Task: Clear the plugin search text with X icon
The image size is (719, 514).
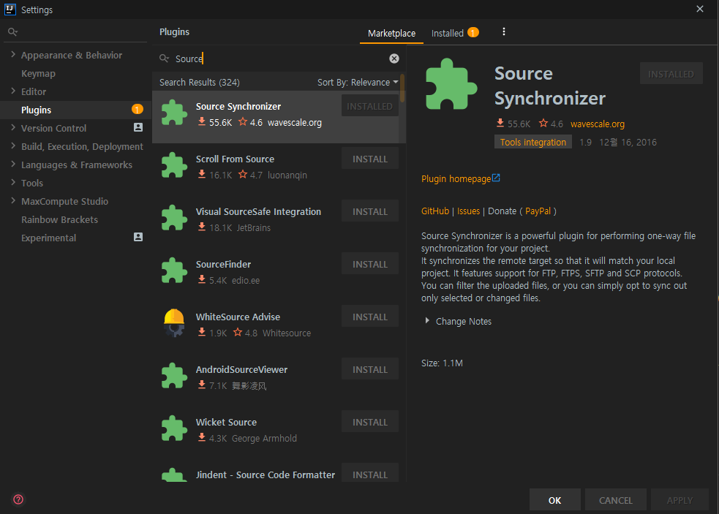Action: click(x=394, y=58)
